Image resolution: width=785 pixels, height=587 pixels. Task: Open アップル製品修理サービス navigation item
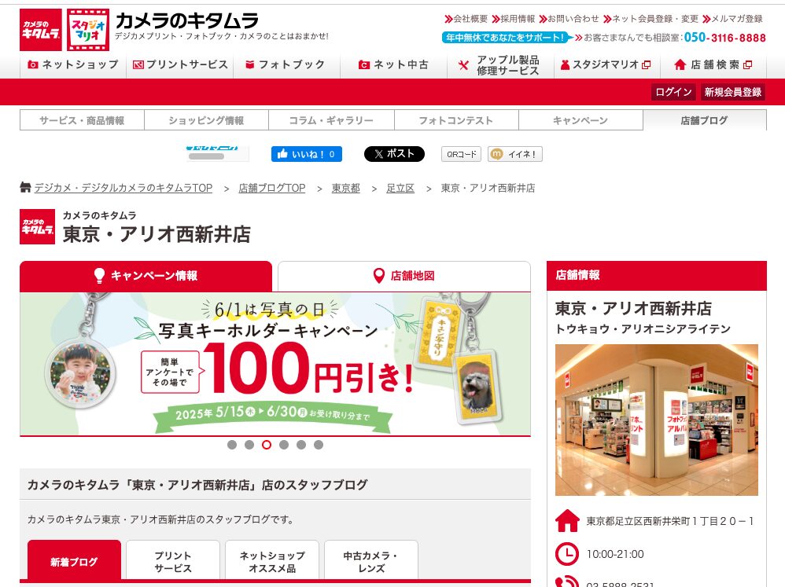click(x=500, y=65)
